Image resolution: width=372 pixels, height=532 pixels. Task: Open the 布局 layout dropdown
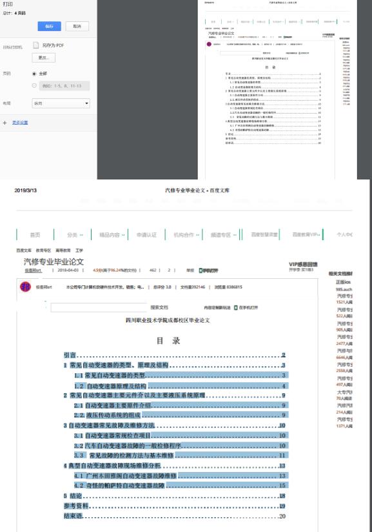click(61, 103)
